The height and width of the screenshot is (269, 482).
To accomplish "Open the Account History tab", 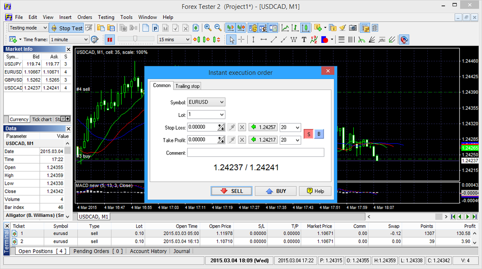I will [x=148, y=251].
